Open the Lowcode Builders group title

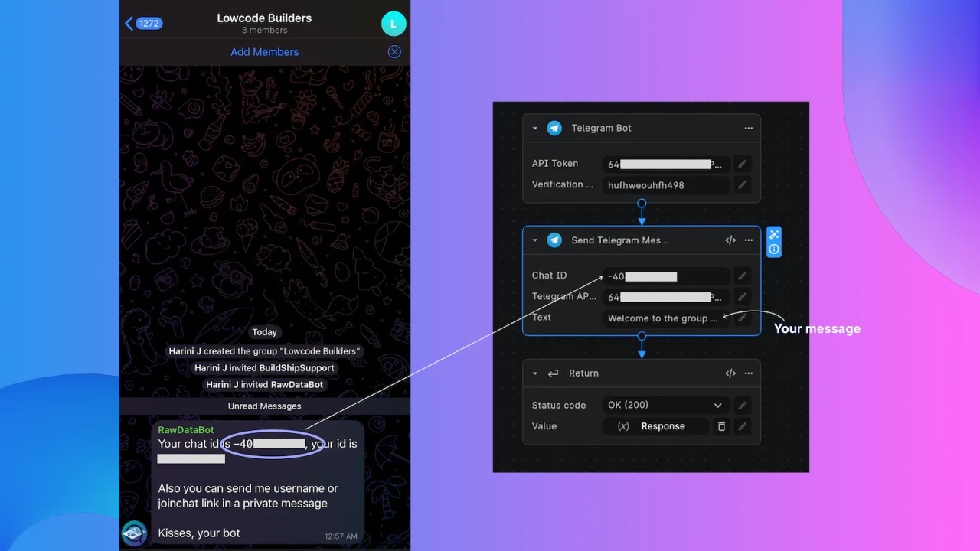point(264,18)
